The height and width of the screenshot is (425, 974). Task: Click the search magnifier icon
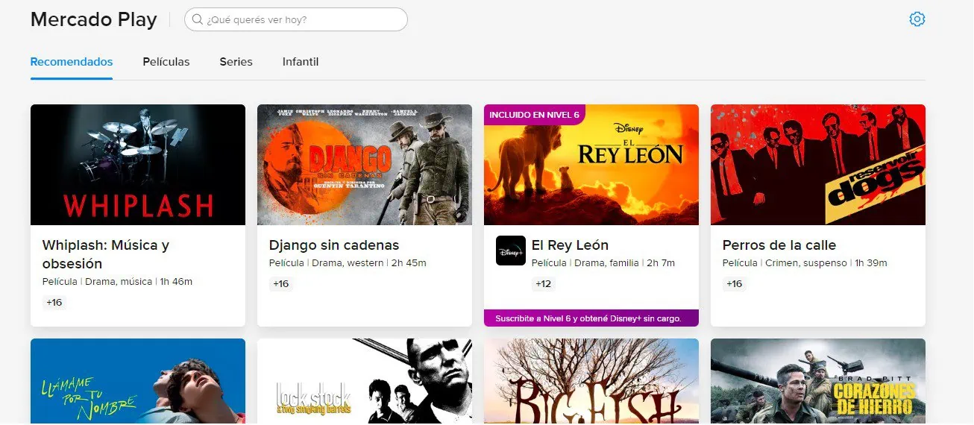point(198,19)
